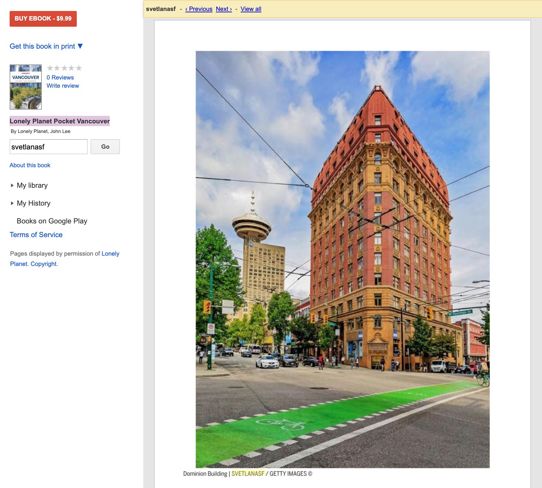
Task: Click the Buy Ebook $9.99 button
Action: click(x=43, y=19)
